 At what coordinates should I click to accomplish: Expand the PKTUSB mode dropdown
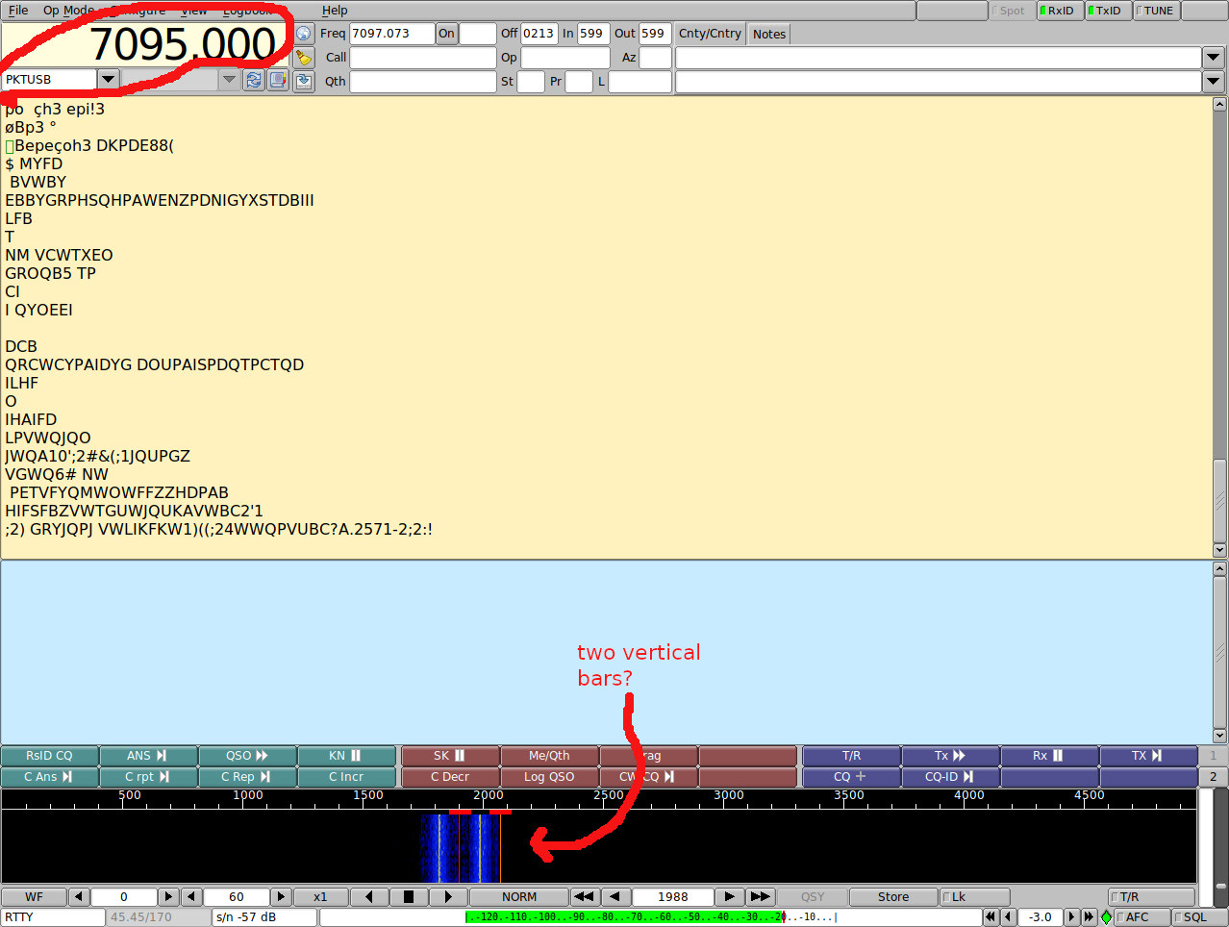coord(109,79)
